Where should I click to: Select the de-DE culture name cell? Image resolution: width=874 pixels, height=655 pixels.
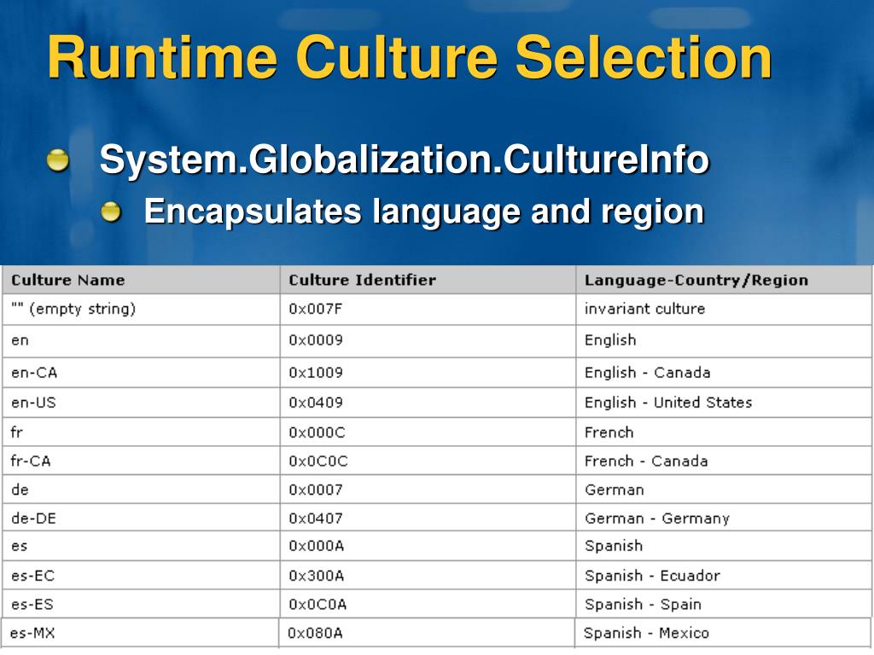click(141, 519)
